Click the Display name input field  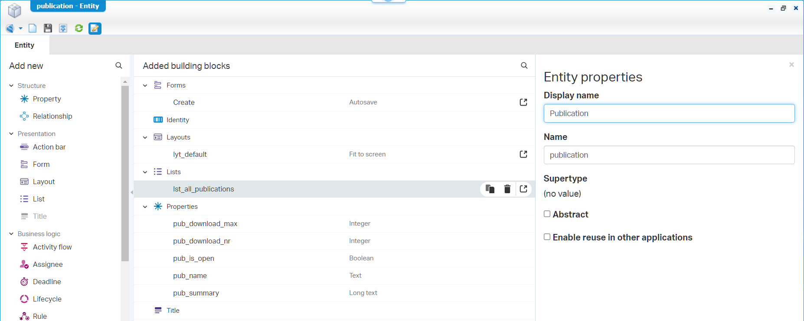click(x=669, y=113)
